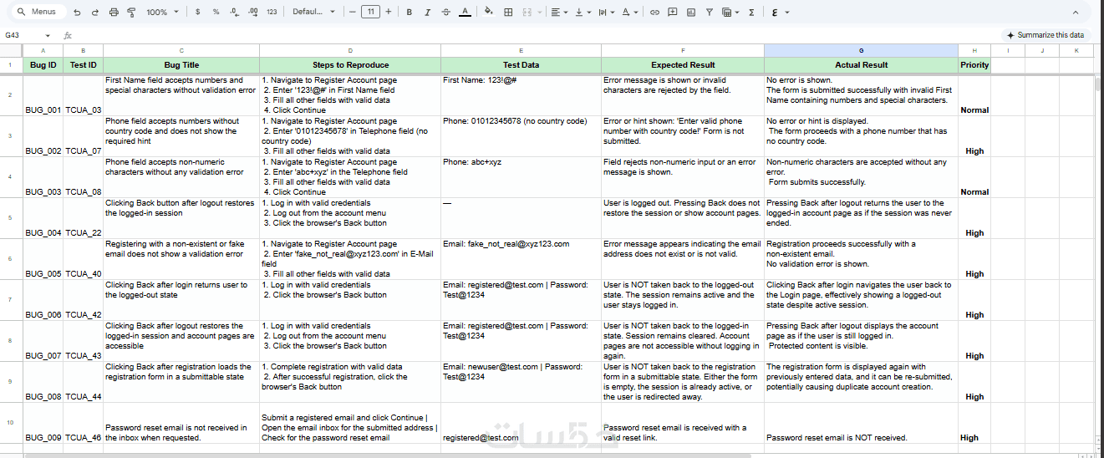Click the Bug Title header cell

181,65
